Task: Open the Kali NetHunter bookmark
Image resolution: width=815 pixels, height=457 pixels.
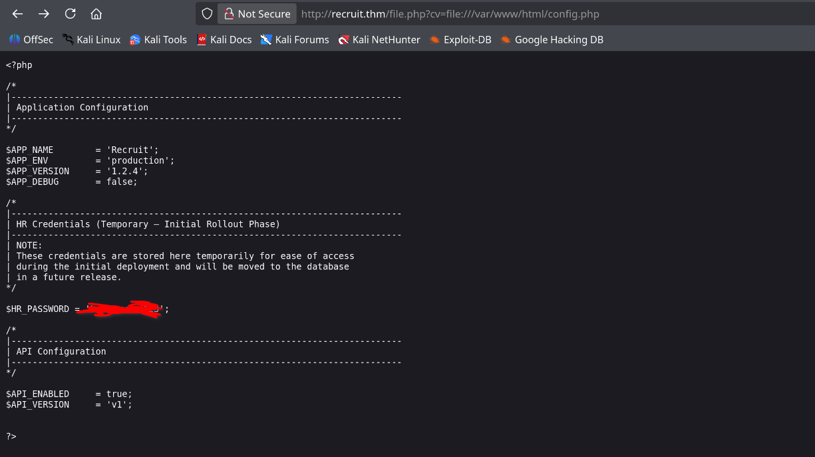Action: click(379, 40)
